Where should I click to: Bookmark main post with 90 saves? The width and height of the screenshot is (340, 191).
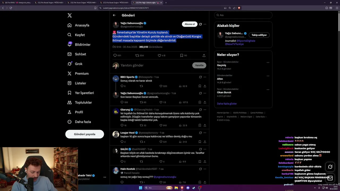184,55
